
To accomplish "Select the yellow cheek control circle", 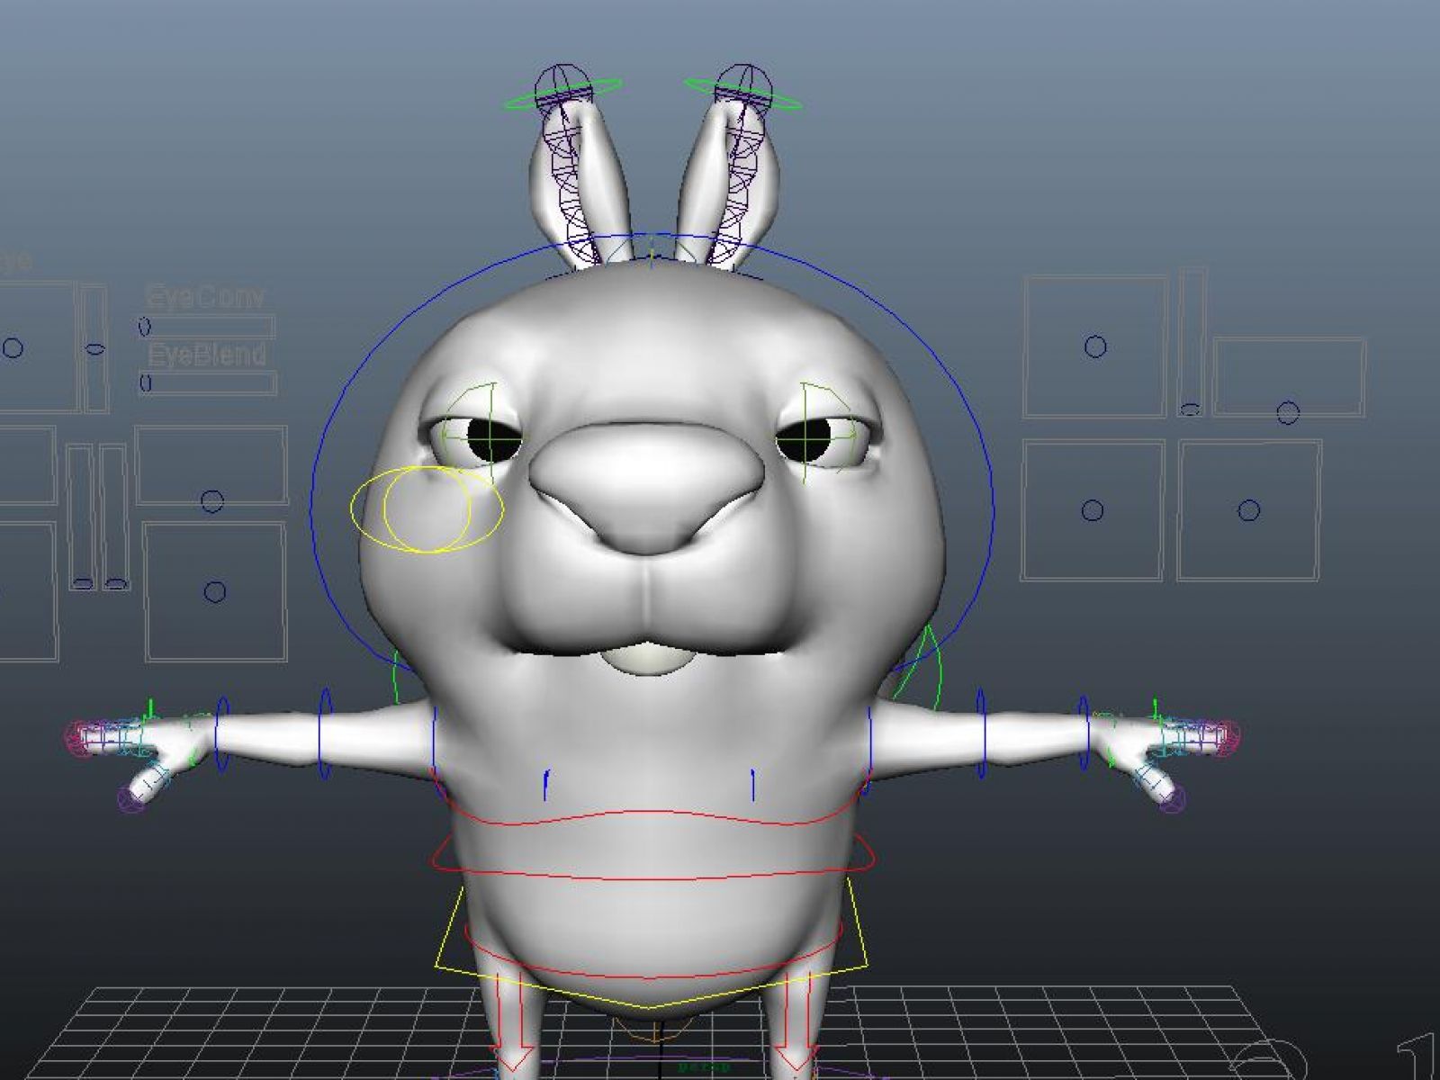I will click(427, 509).
